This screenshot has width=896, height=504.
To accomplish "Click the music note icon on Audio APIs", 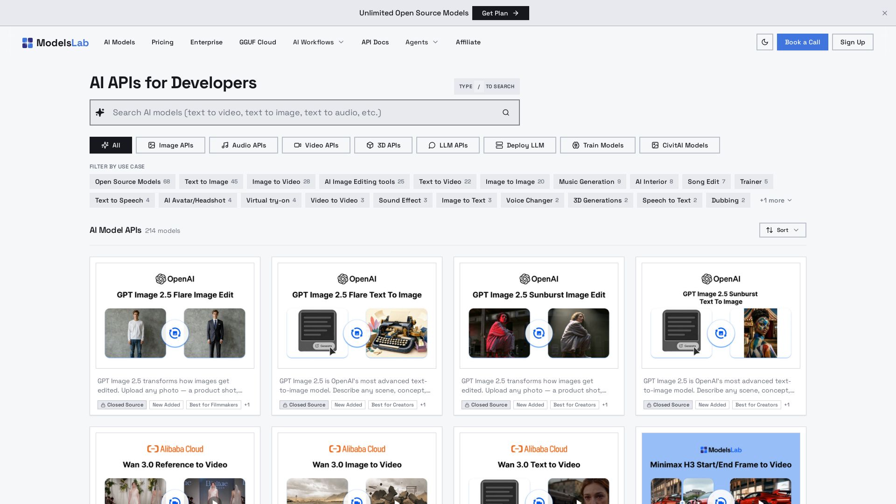I will [x=225, y=145].
